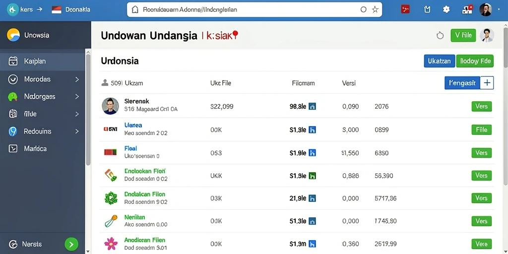508x254 pixels.
Task: Click the green arrow button beside Nersts
Action: point(71,244)
